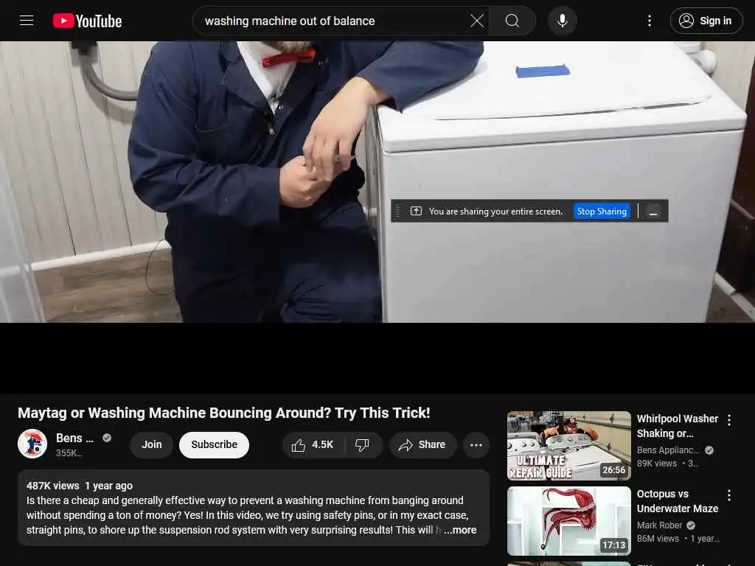The width and height of the screenshot is (755, 566).
Task: Dislike this video
Action: pyautogui.click(x=362, y=444)
